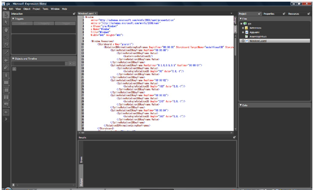Click the close storyboard X button
The image size is (314, 190).
pyautogui.click(x=74, y=64)
